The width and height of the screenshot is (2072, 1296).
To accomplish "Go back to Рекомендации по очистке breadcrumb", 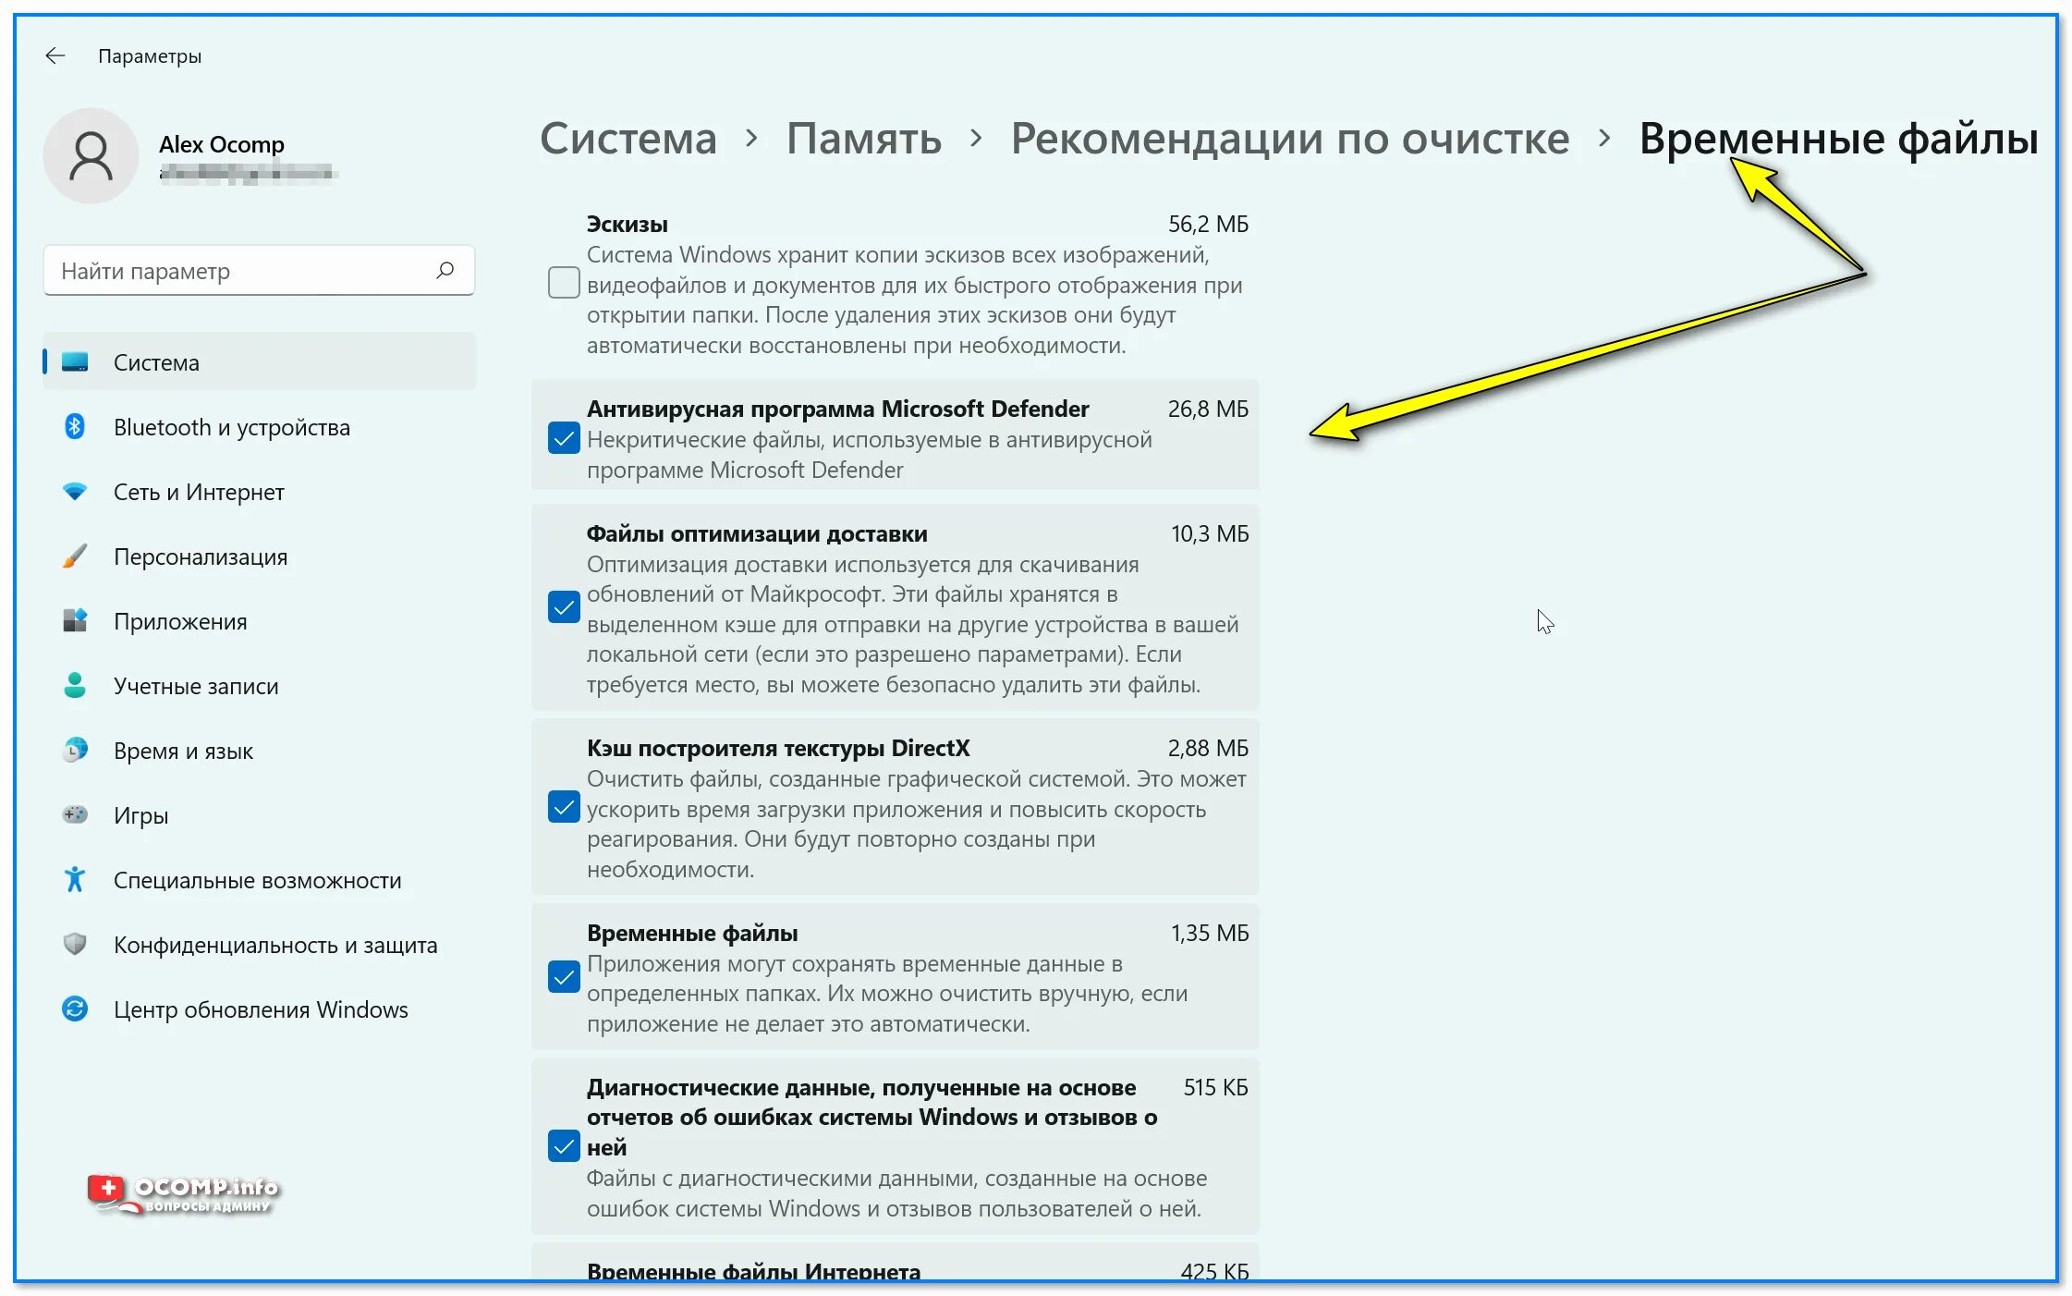I will 1289,139.
